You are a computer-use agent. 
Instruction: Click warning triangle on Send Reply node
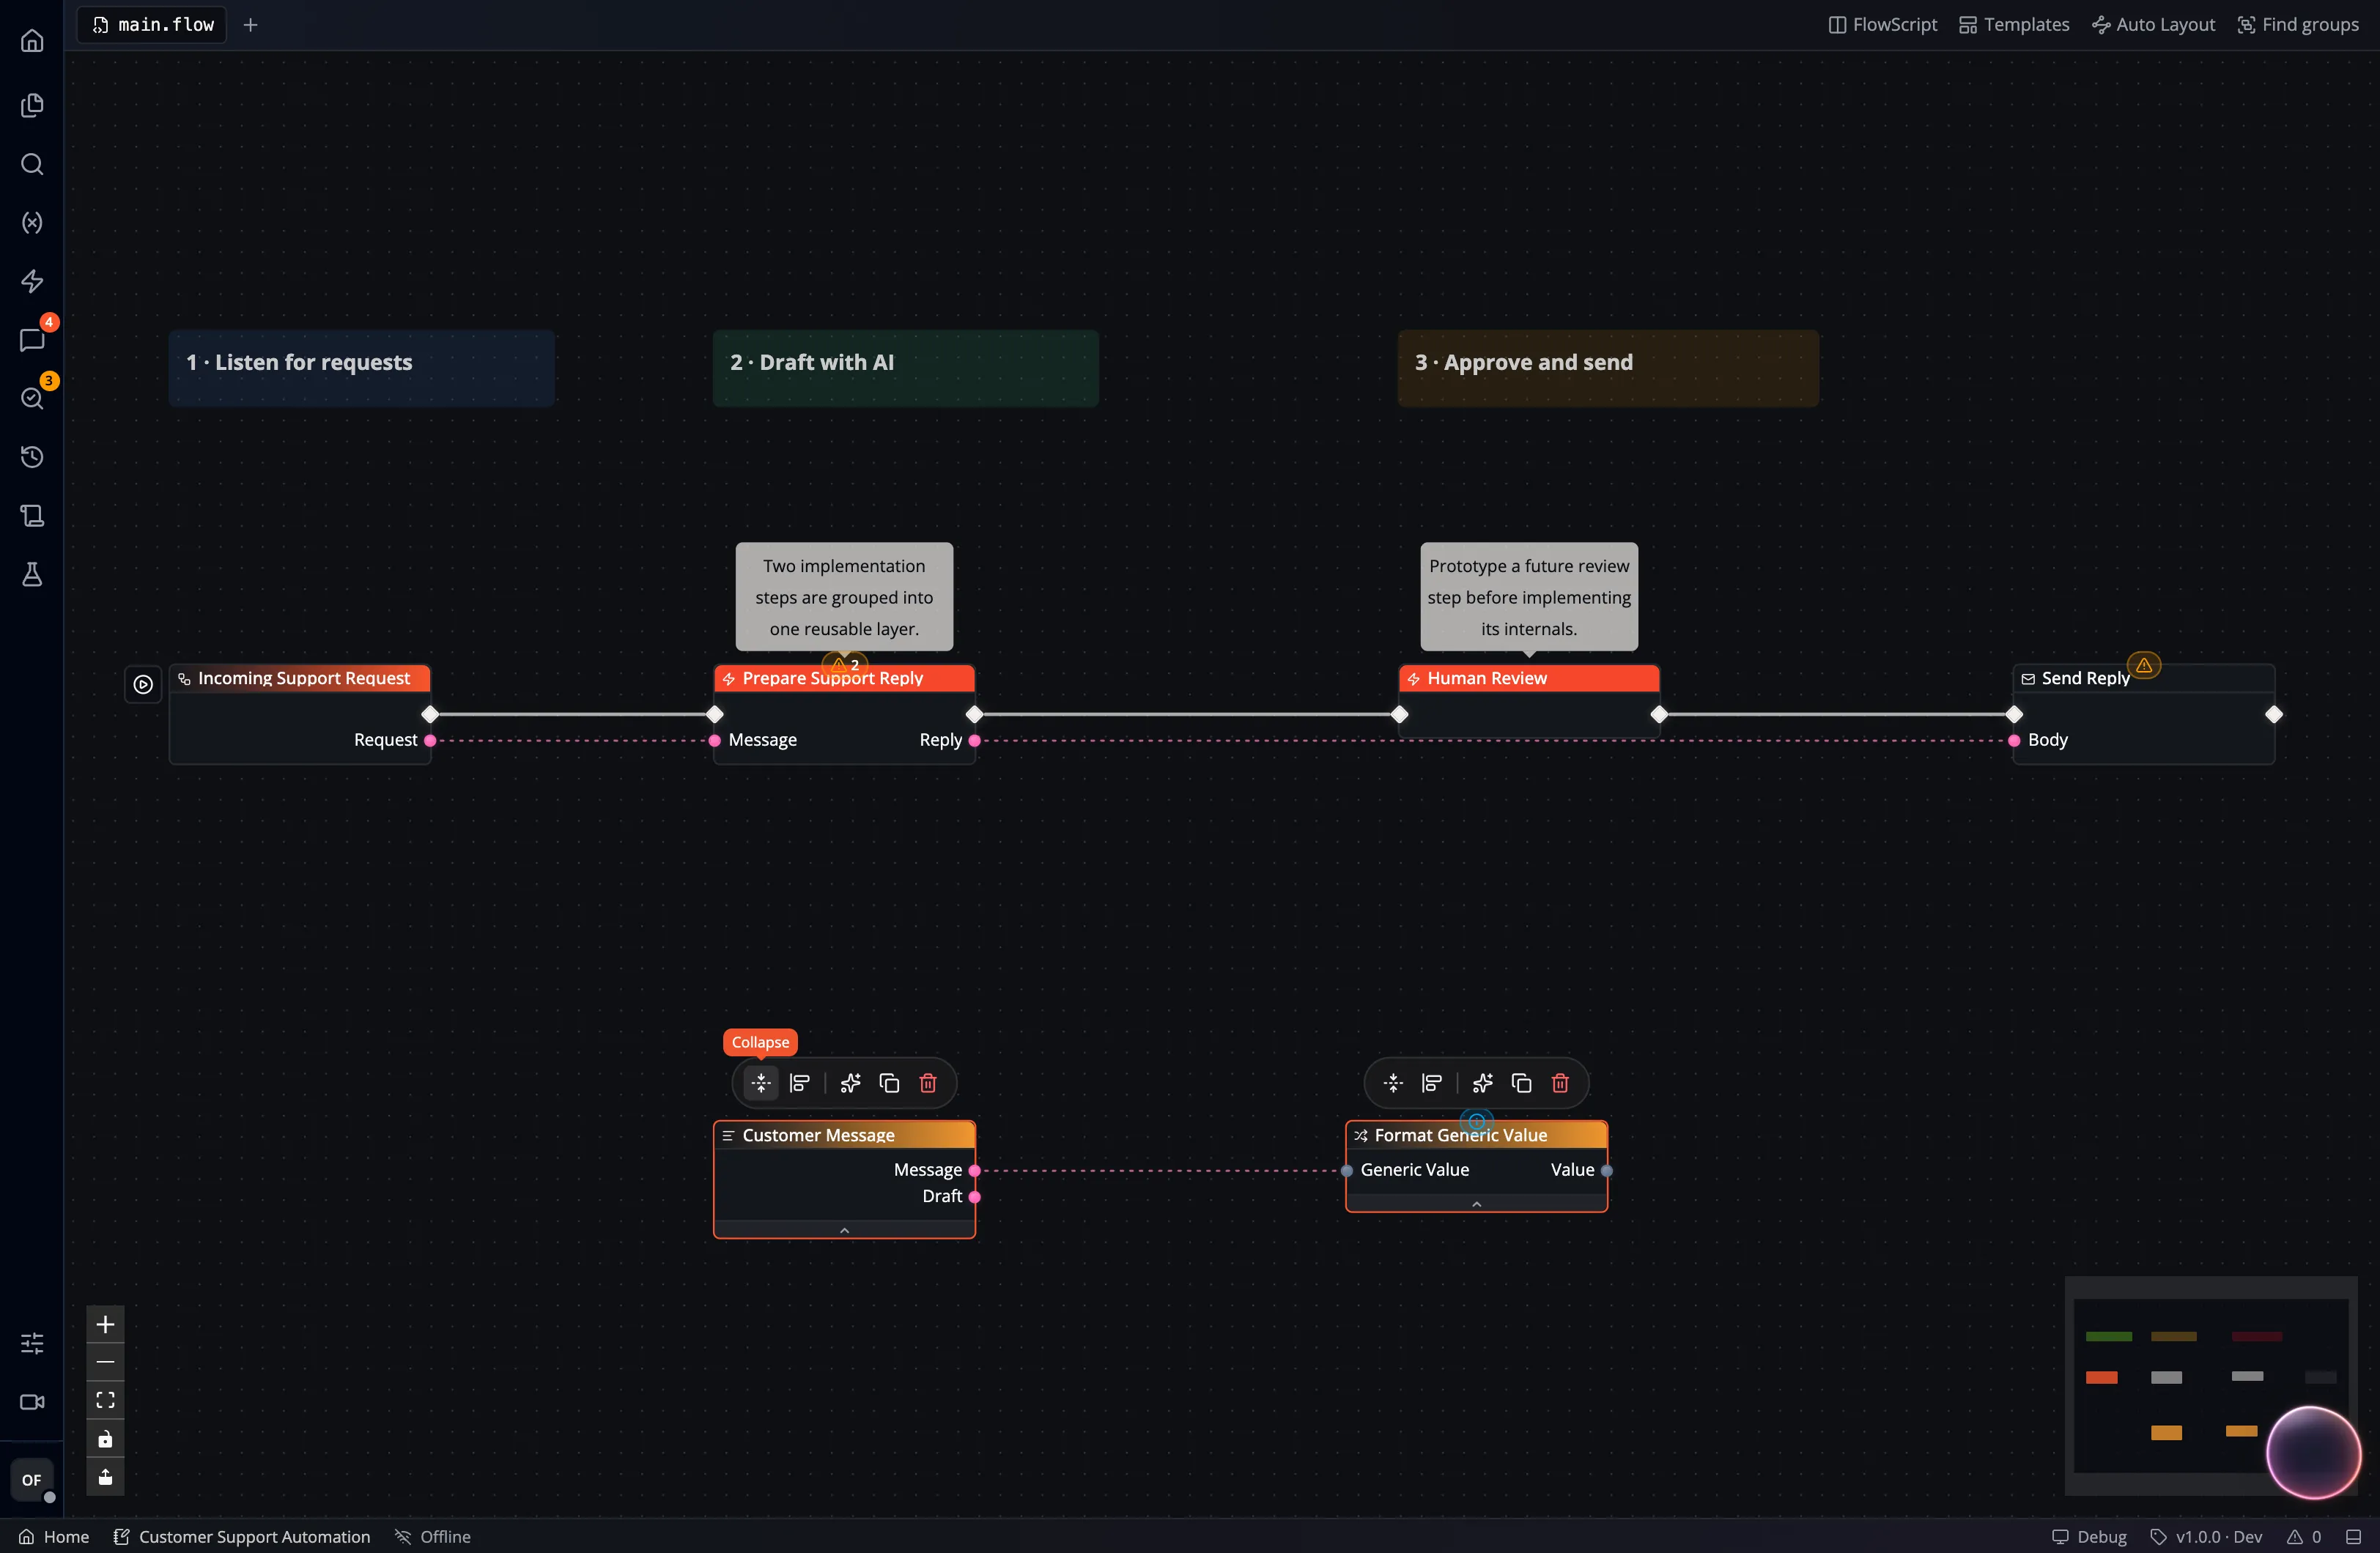point(2144,665)
